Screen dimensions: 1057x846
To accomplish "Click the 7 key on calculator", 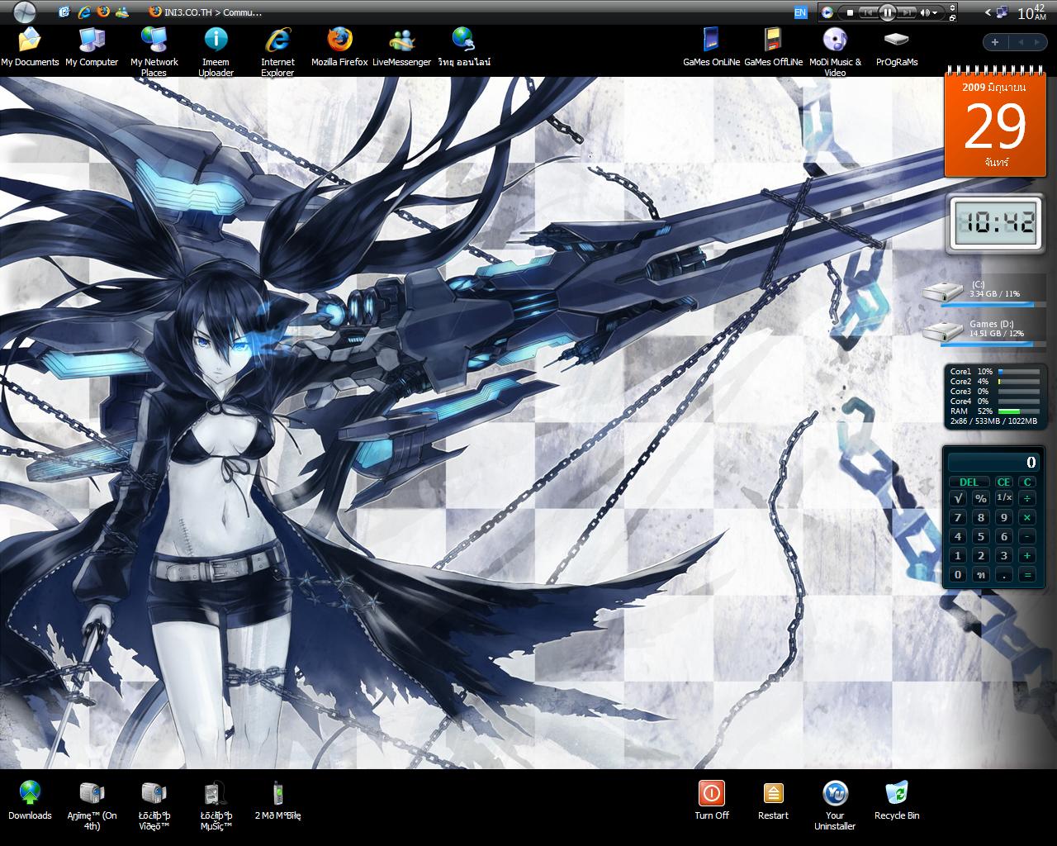I will pos(958,517).
